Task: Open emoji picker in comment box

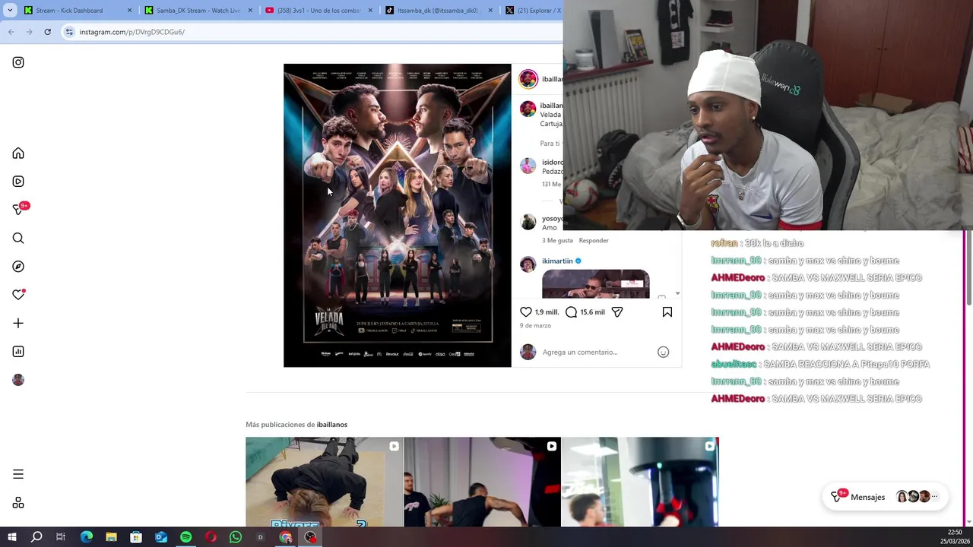Action: click(664, 352)
